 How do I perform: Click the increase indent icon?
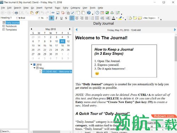[108, 18]
